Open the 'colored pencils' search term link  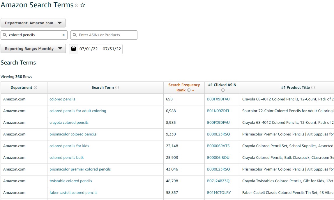(x=62, y=99)
